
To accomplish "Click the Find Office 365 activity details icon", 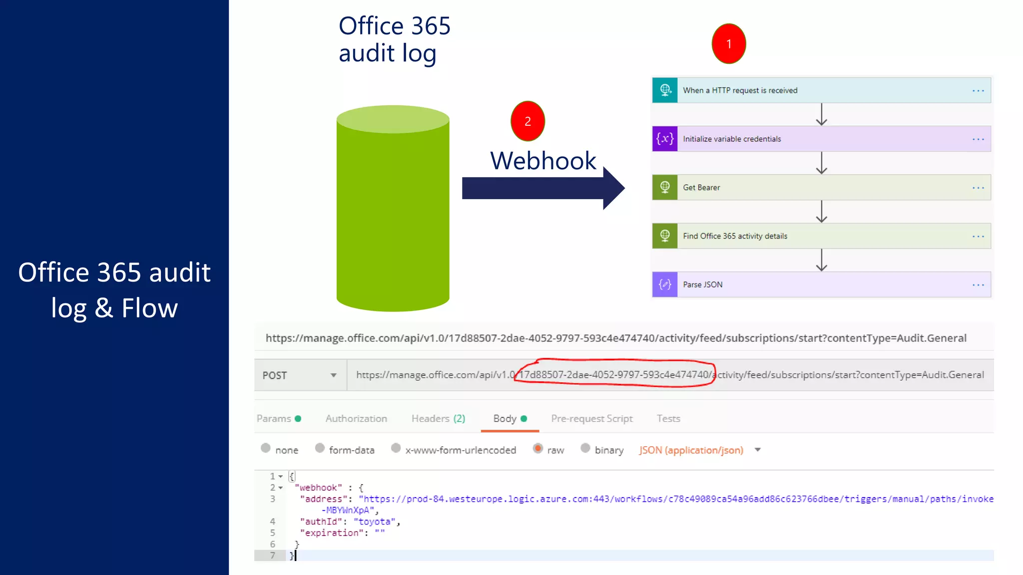I will click(665, 236).
